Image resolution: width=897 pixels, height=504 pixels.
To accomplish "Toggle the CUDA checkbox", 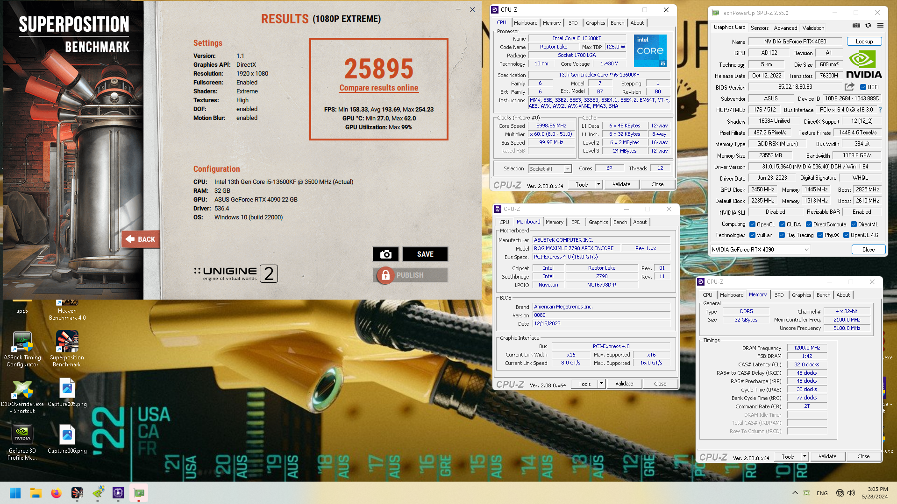I will pos(782,224).
